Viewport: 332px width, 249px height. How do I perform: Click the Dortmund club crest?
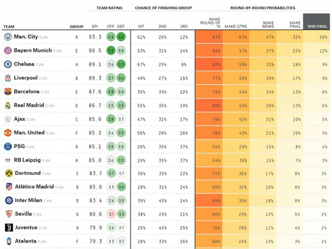[x=8, y=174]
